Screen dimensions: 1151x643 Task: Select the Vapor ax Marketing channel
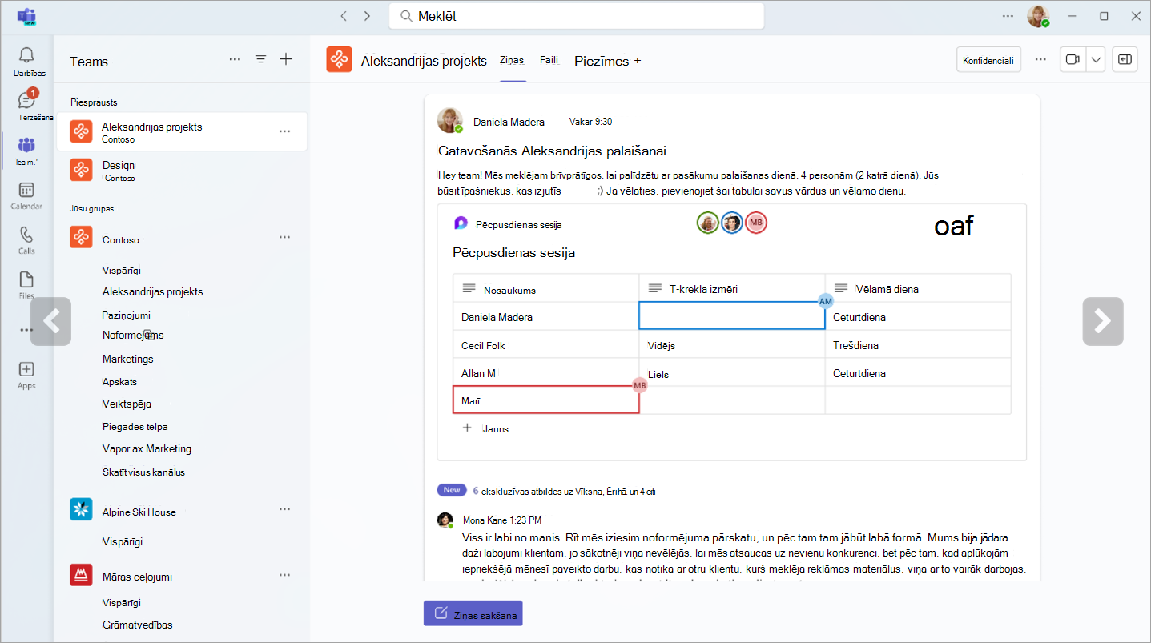147,448
